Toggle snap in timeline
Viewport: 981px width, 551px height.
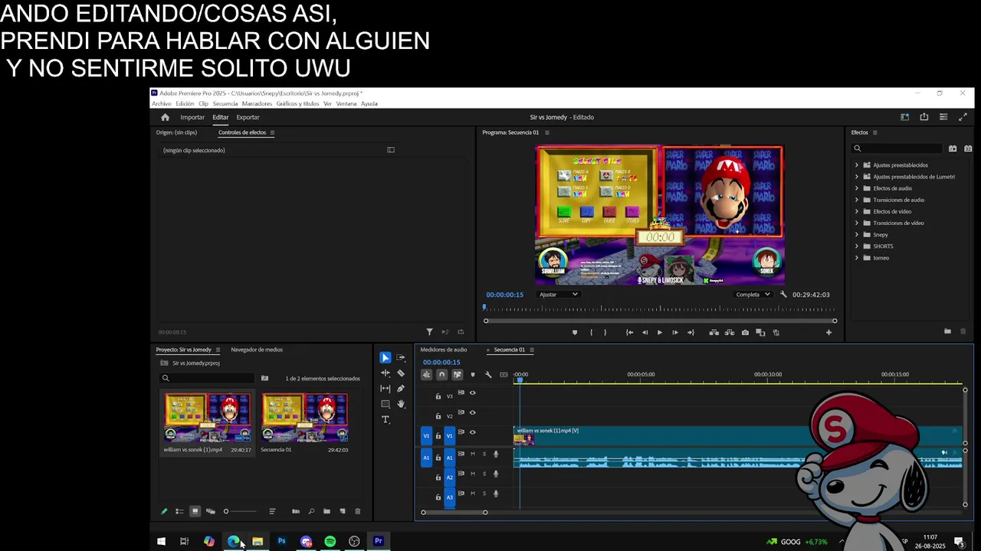[x=442, y=374]
